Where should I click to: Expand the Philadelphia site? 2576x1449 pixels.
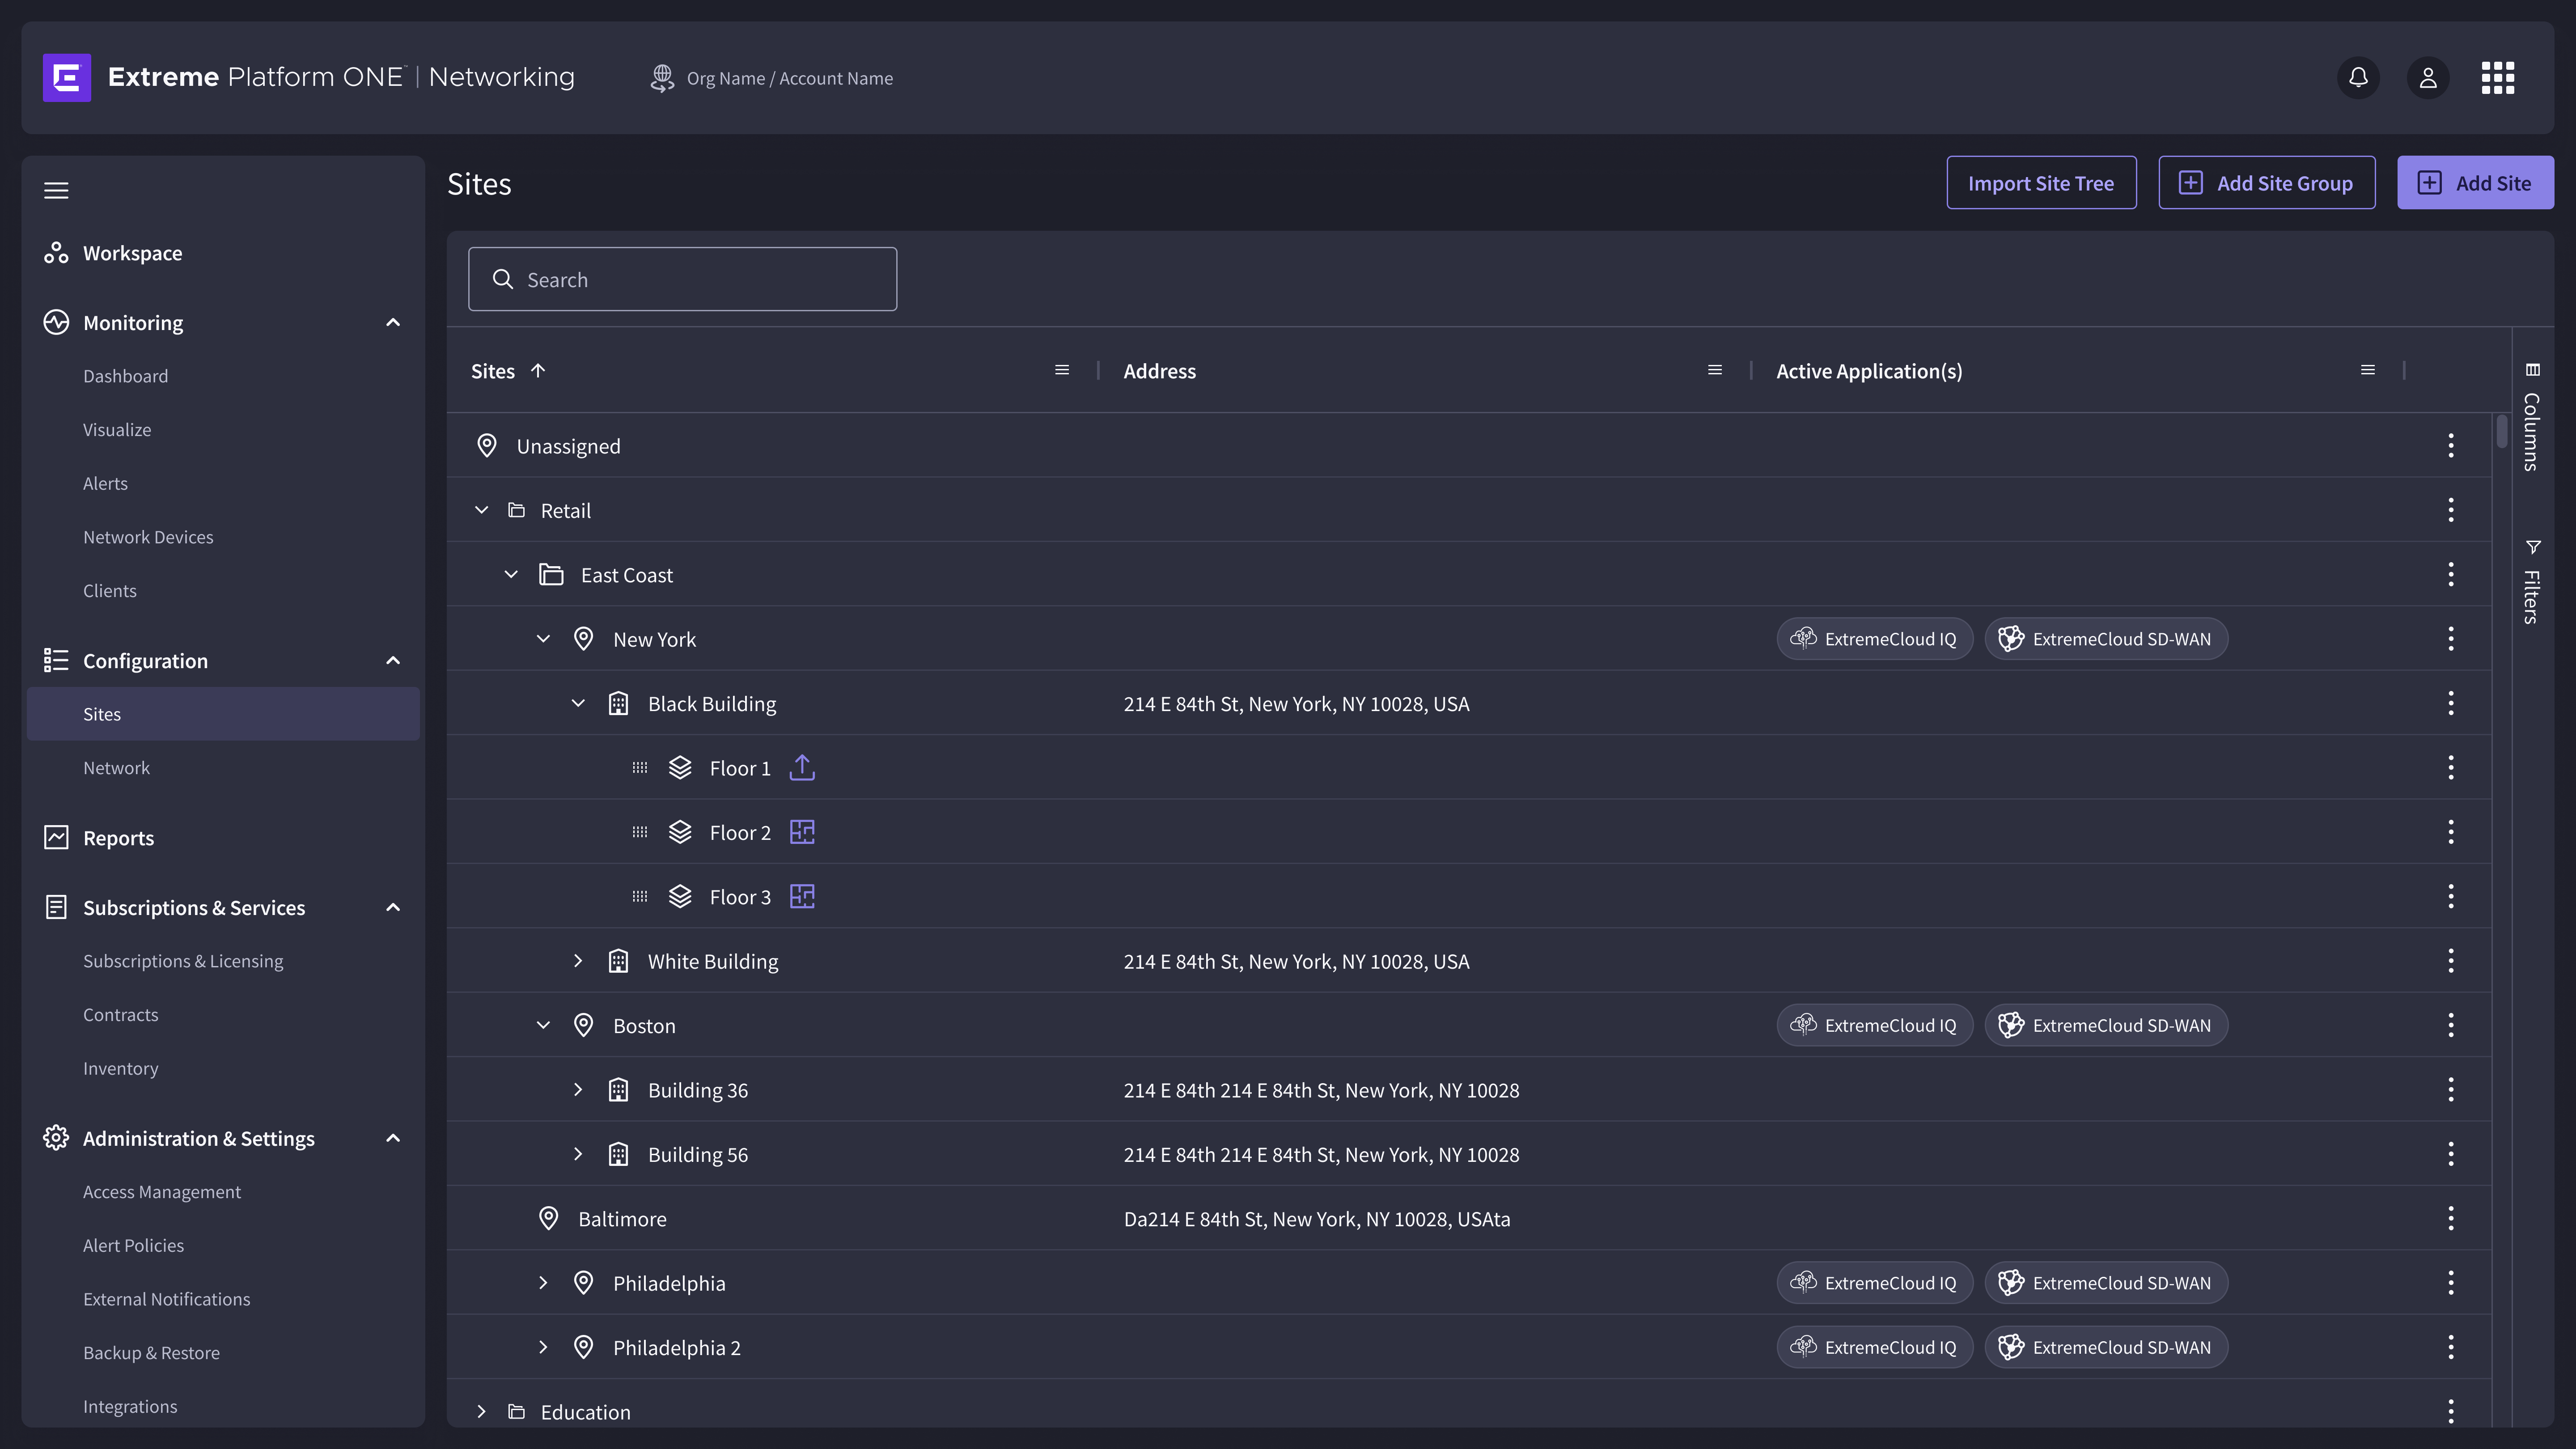tap(543, 1283)
